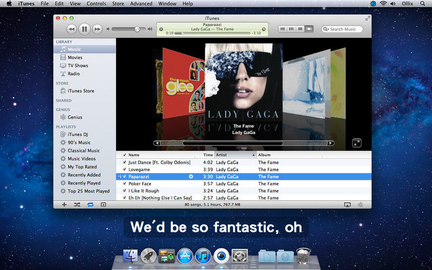This screenshot has height=270, width=432.
Task: Open the Advanced menu
Action: [x=141, y=4]
